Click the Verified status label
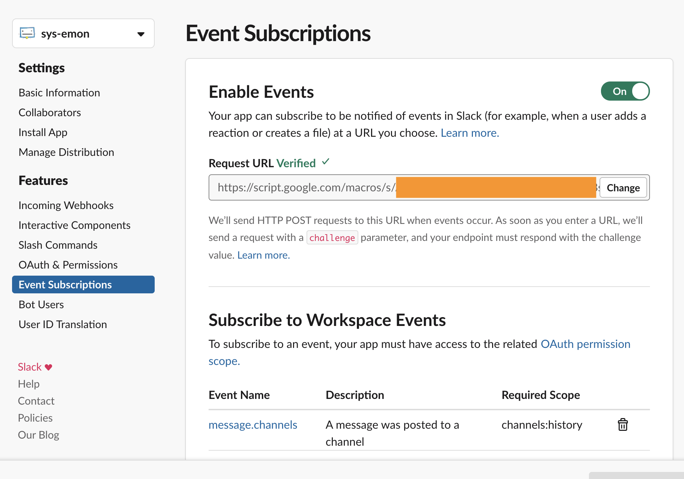Screen dimensions: 684x479 (x=296, y=163)
